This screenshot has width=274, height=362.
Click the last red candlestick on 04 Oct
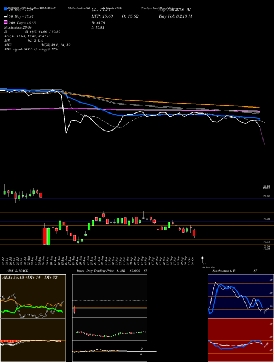point(194,233)
